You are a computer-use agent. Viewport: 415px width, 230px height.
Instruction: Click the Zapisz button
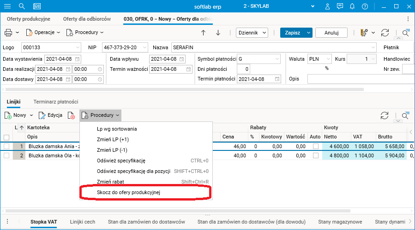coord(293,33)
